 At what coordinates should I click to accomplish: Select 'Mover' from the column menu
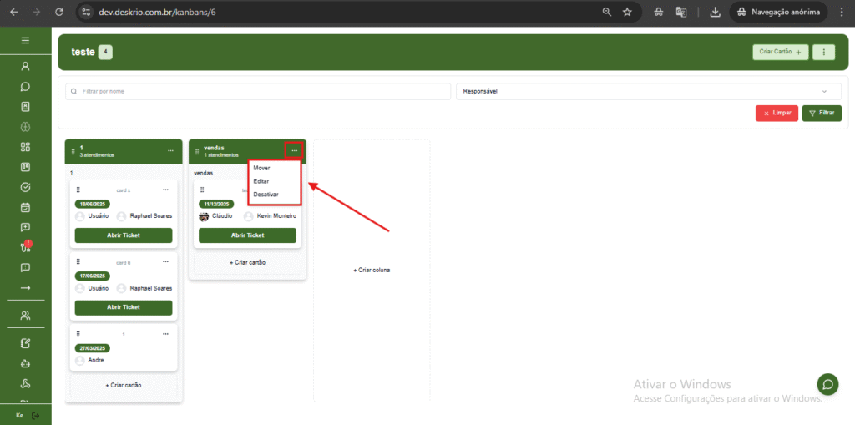pyautogui.click(x=261, y=168)
